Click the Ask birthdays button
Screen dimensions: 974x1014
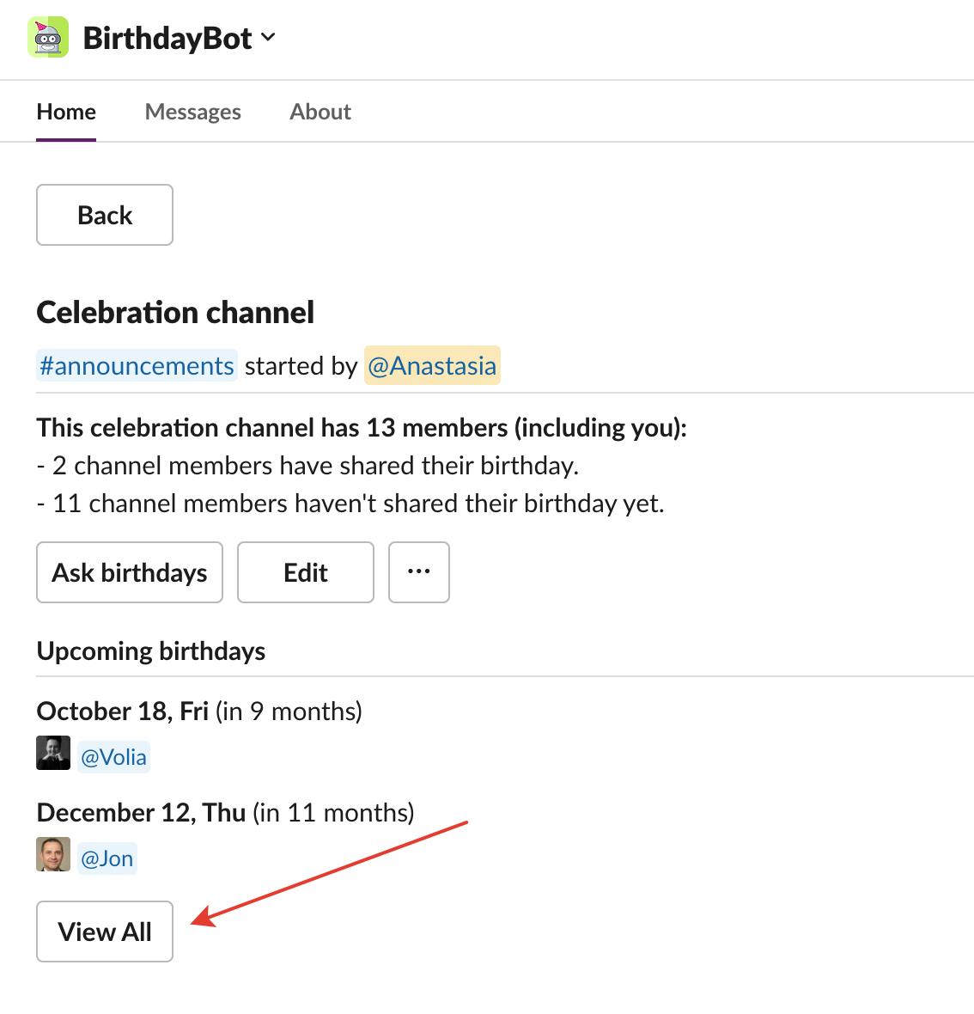pyautogui.click(x=130, y=572)
